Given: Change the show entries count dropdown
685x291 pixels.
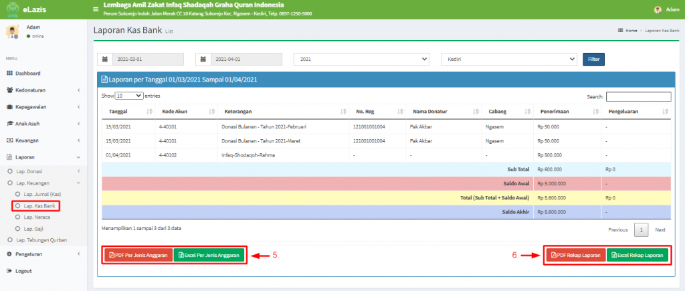Looking at the screenshot, I should point(129,96).
